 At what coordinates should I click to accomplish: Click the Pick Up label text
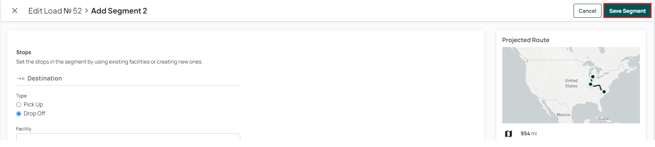click(33, 105)
